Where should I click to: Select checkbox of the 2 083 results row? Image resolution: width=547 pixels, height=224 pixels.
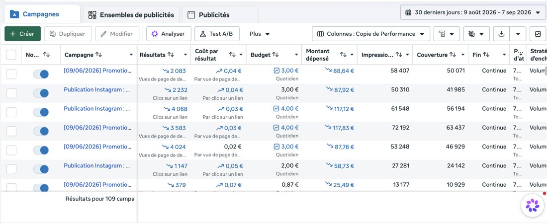[x=11, y=74]
